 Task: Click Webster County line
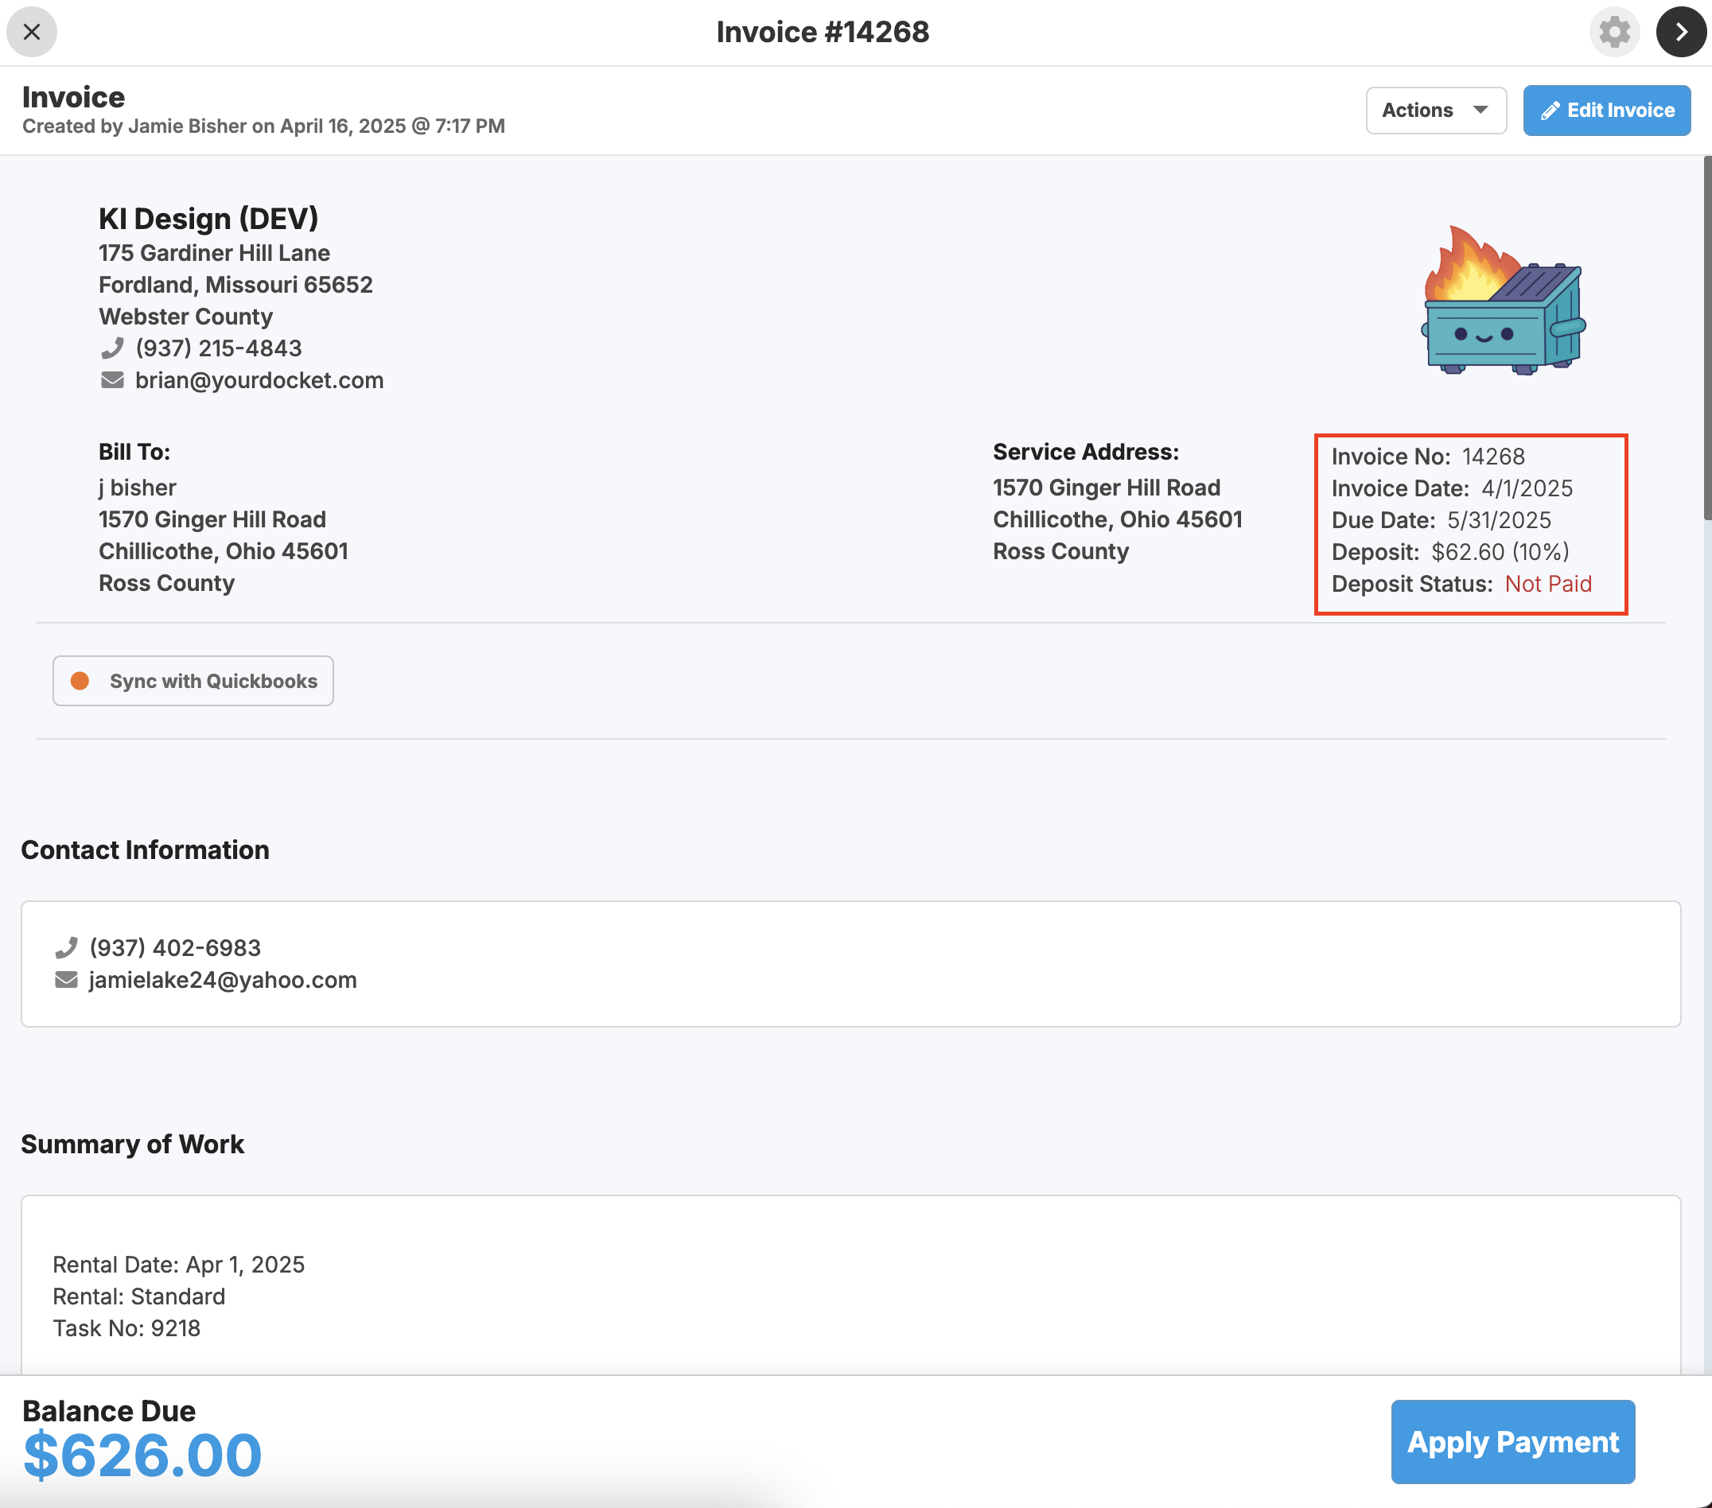[x=186, y=317]
